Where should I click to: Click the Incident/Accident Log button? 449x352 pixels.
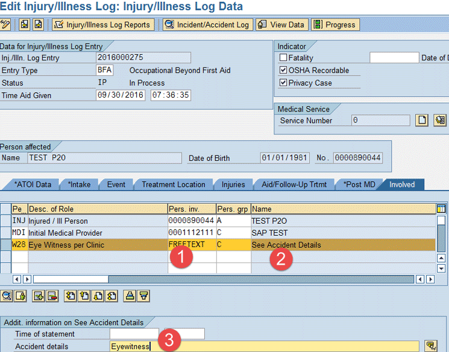click(x=207, y=25)
